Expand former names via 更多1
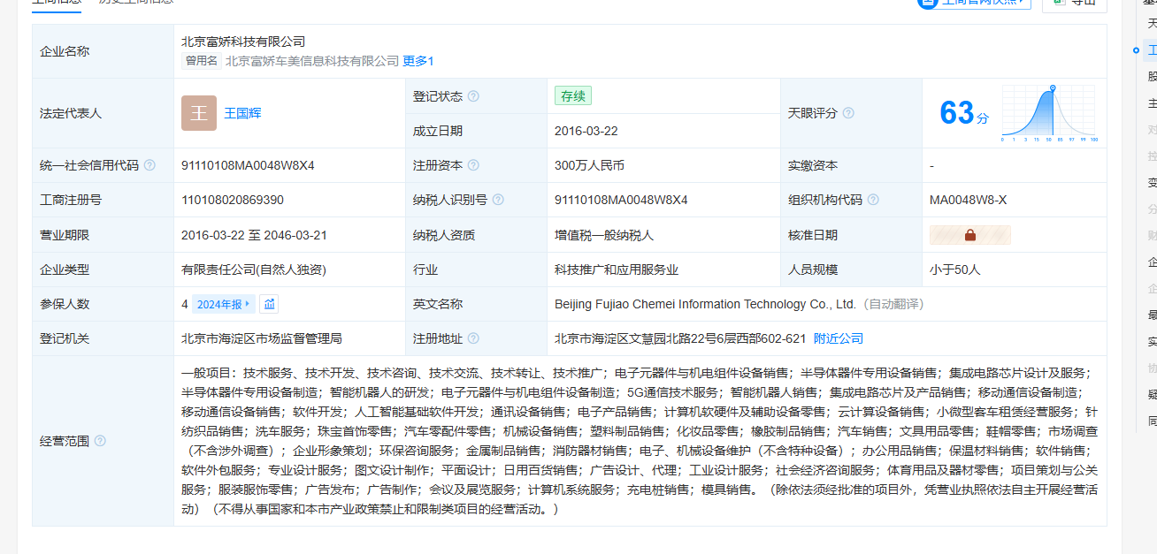Viewport: 1157px width, 554px height. point(418,61)
